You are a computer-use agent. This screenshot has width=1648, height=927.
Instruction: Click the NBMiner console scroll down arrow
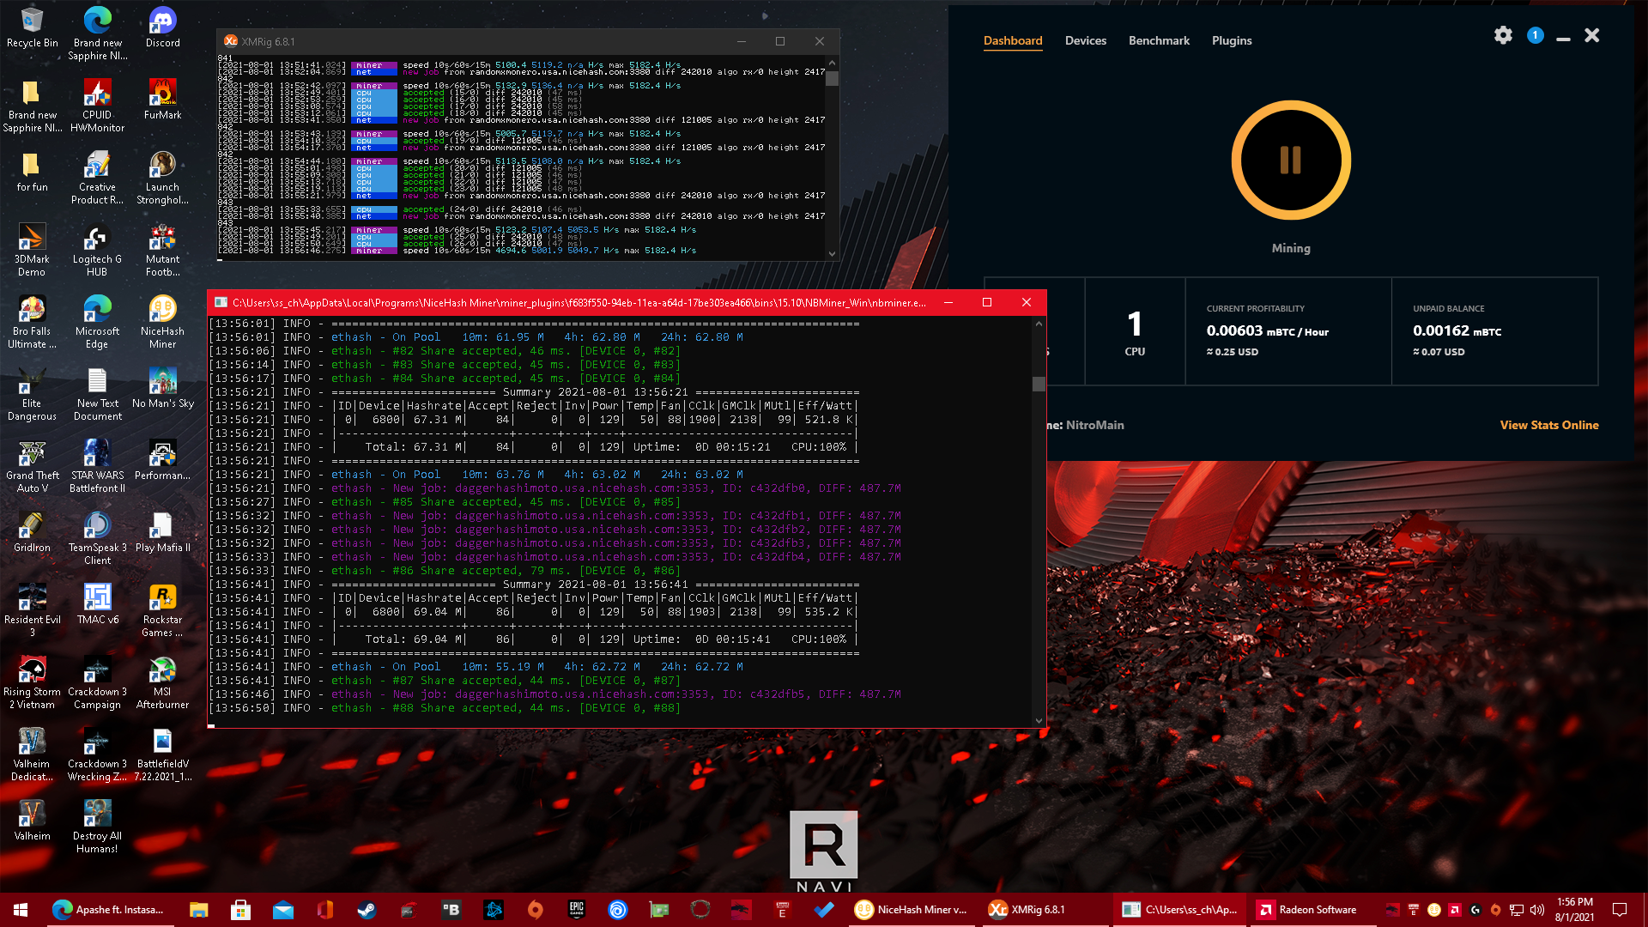[1039, 721]
